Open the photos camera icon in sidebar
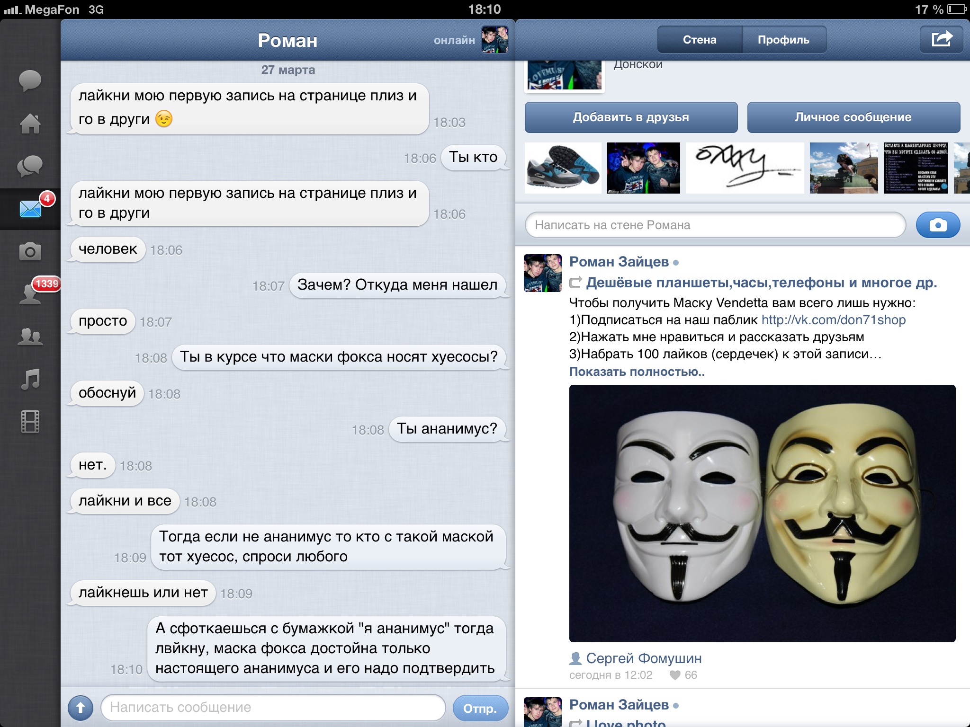 click(x=30, y=251)
